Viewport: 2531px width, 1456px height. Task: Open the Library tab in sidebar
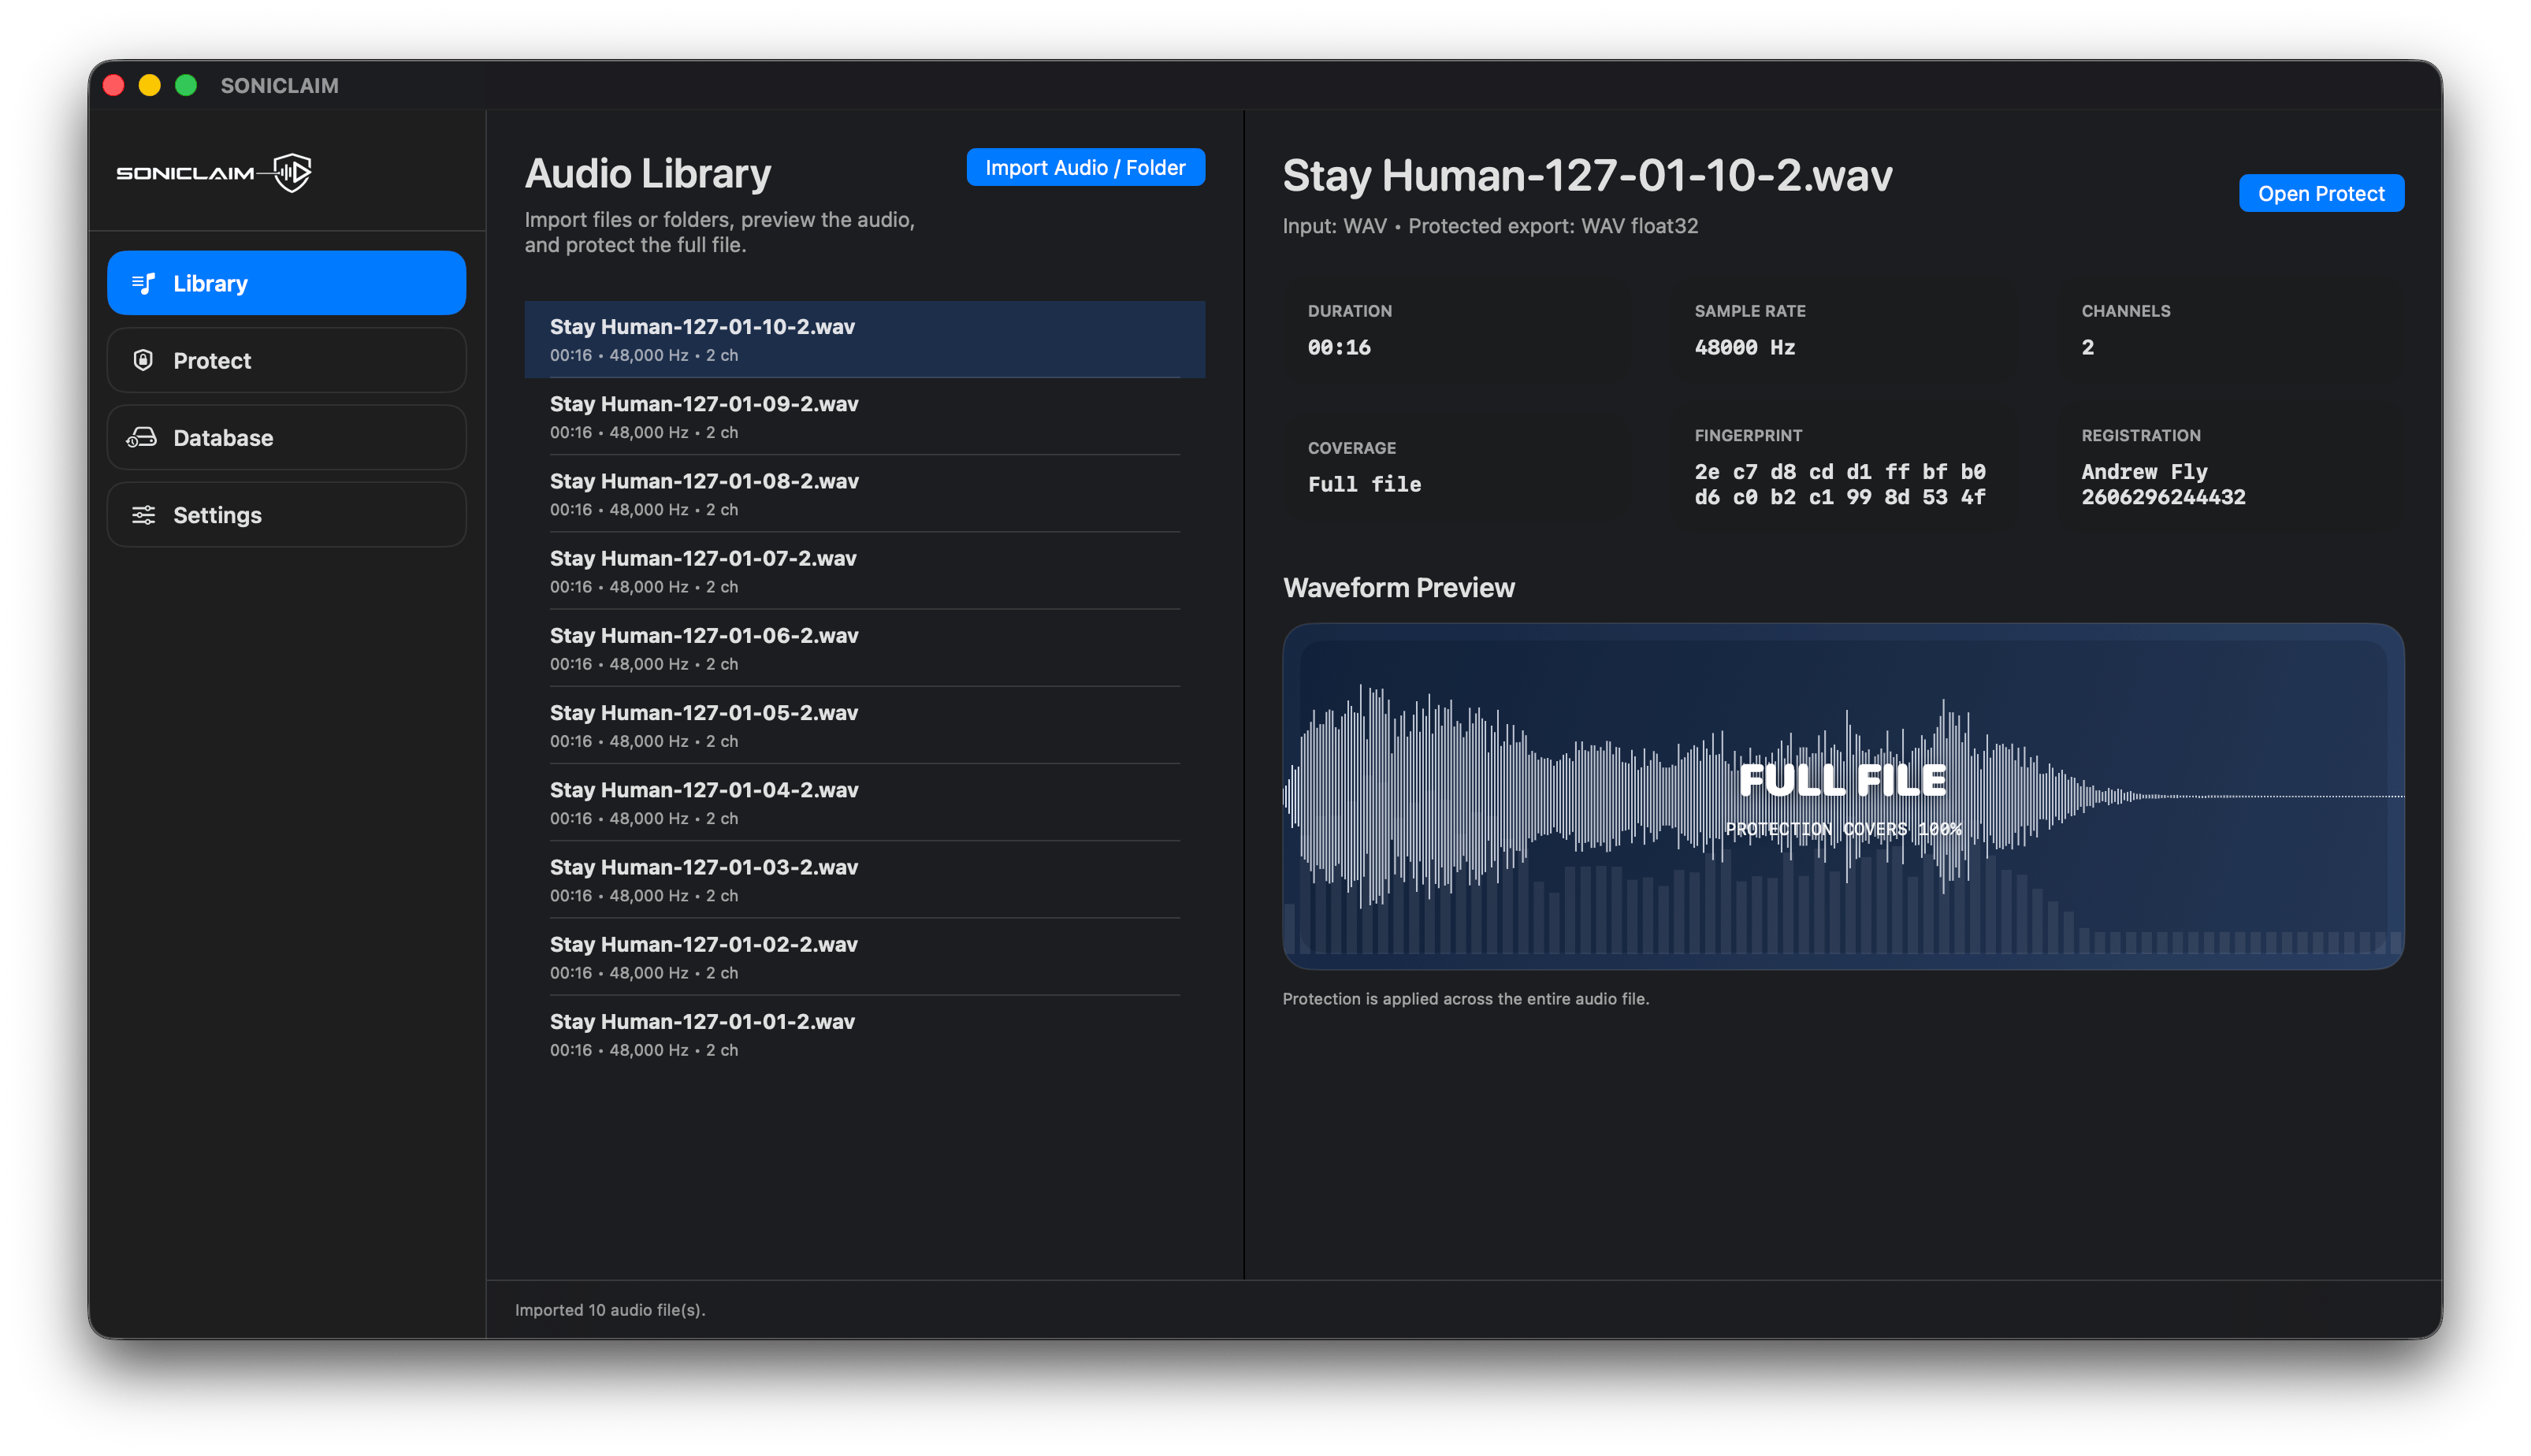(286, 283)
